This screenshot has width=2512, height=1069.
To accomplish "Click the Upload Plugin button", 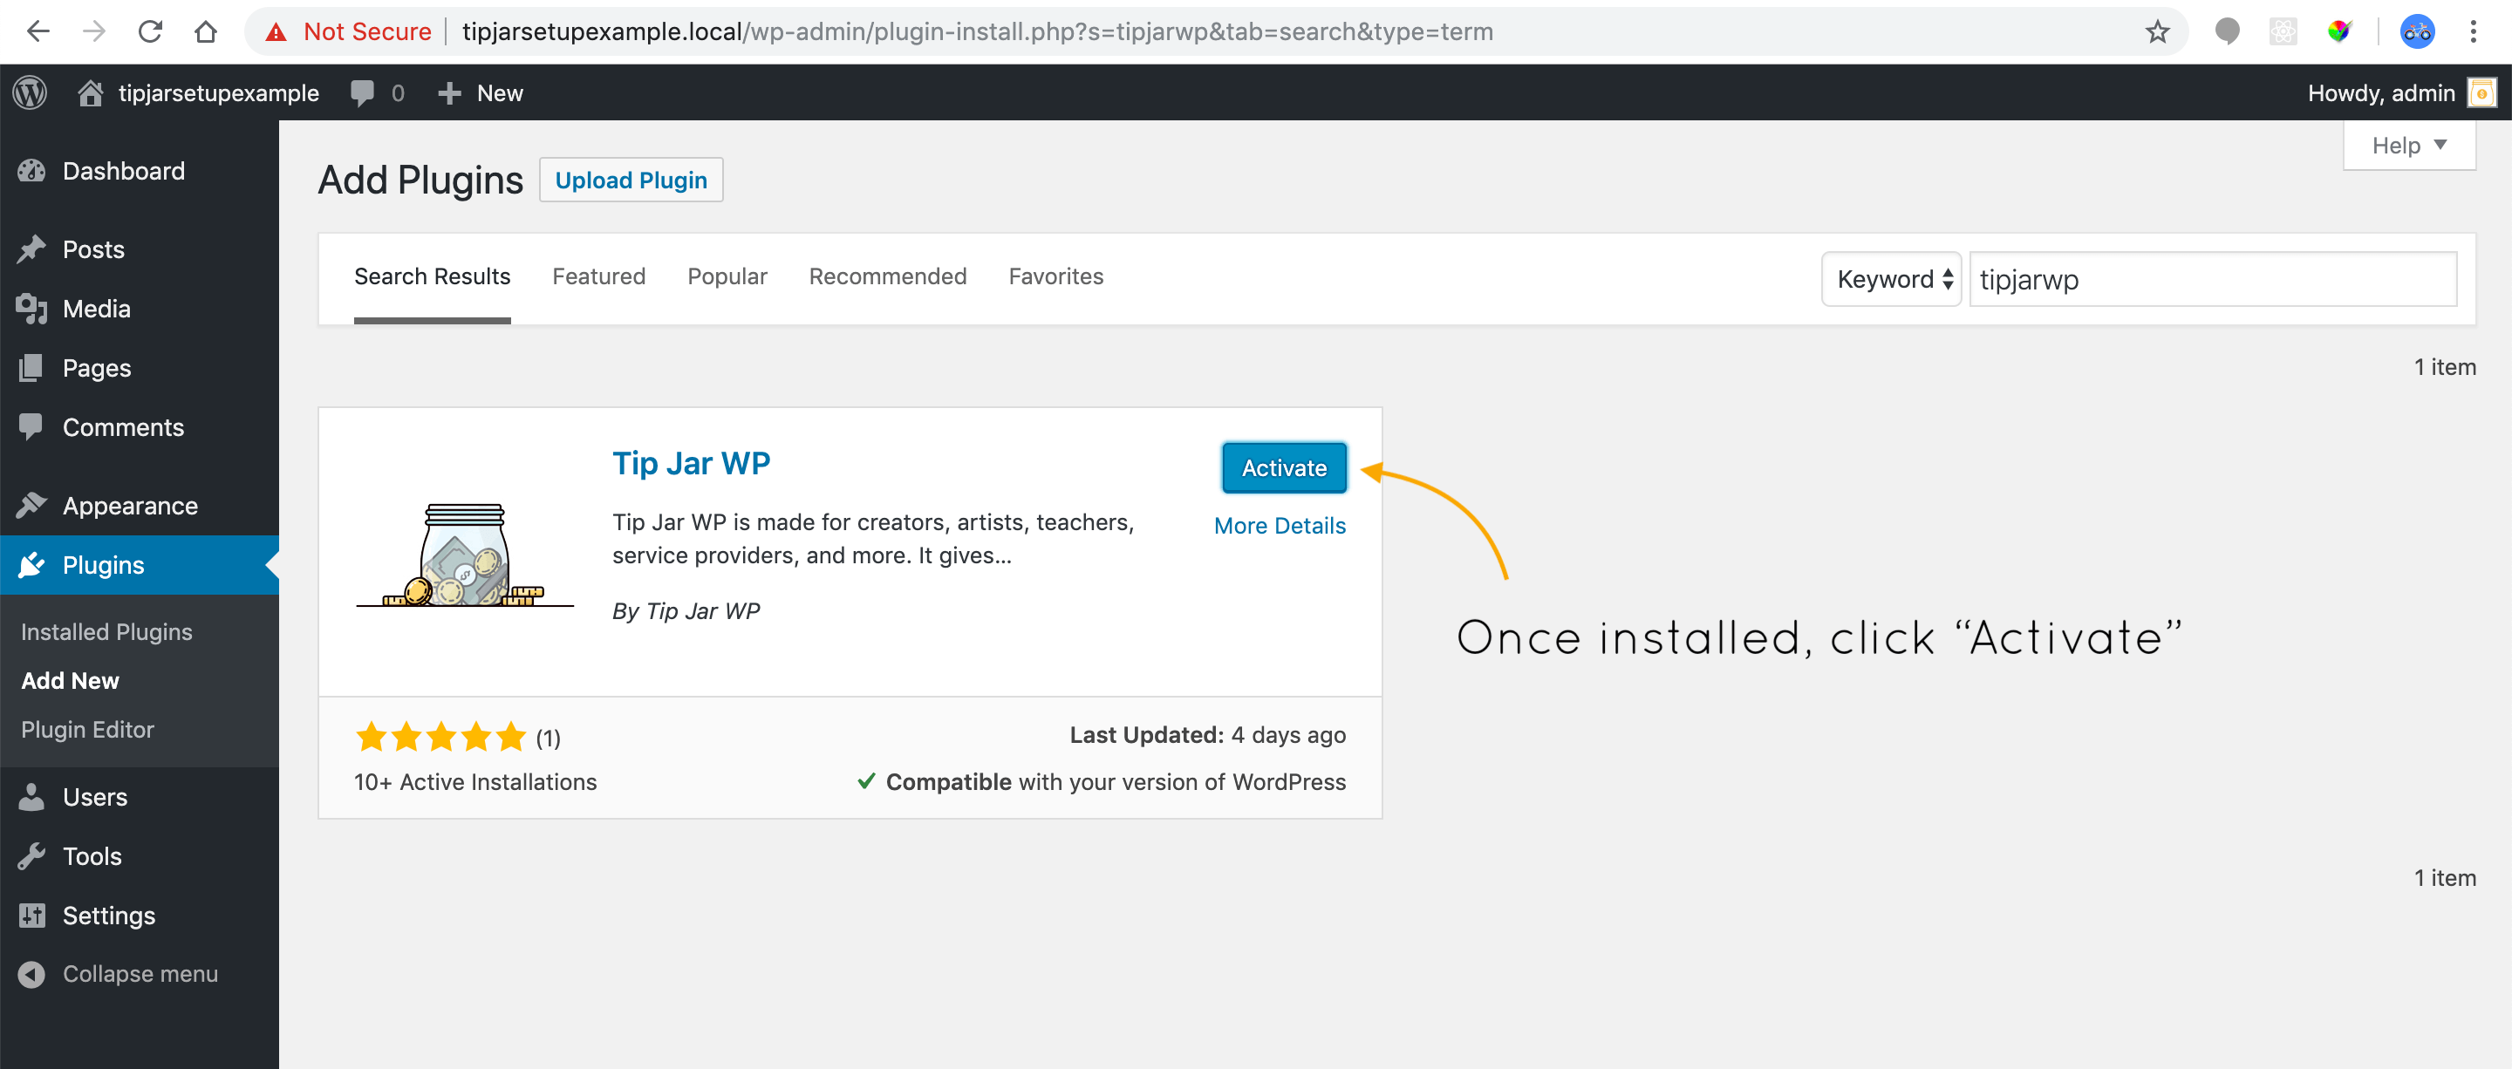I will 631,180.
